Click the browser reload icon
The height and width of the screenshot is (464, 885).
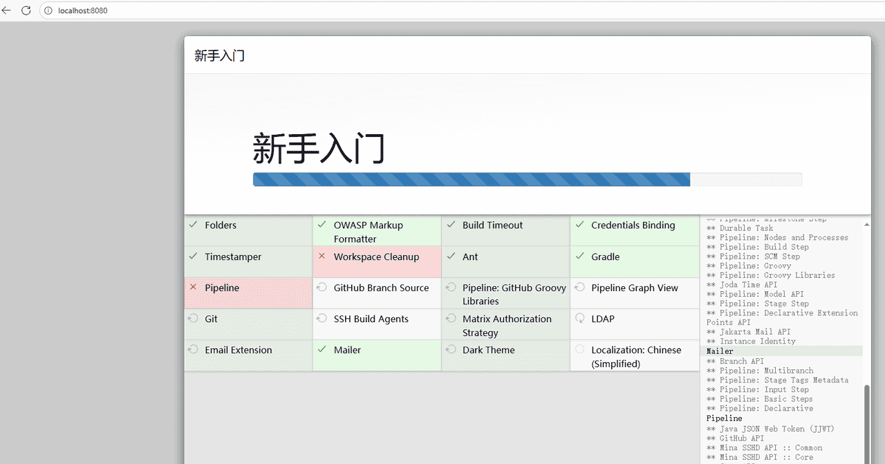[26, 10]
